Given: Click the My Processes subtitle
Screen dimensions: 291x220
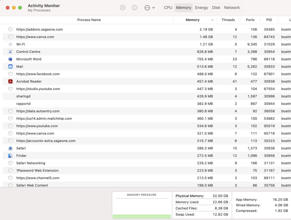Looking at the screenshot, I should (39, 10).
